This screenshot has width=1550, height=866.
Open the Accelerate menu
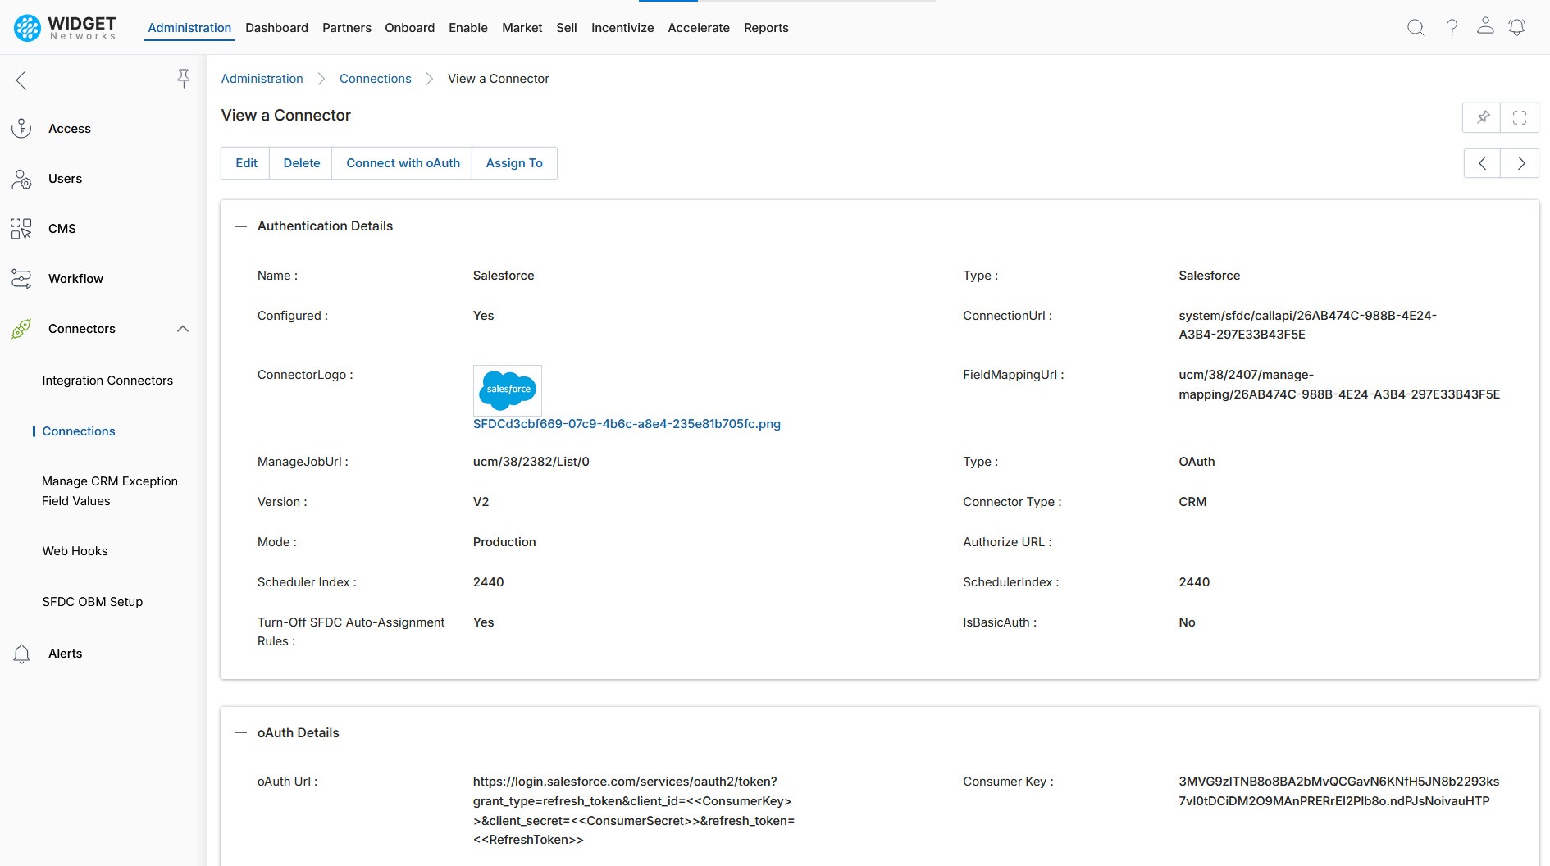pyautogui.click(x=699, y=28)
